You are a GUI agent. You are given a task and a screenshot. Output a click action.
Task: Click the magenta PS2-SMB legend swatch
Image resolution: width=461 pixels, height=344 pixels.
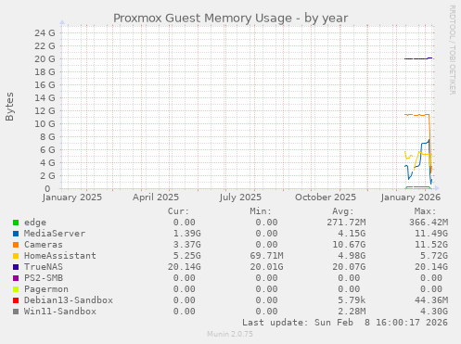coord(16,278)
